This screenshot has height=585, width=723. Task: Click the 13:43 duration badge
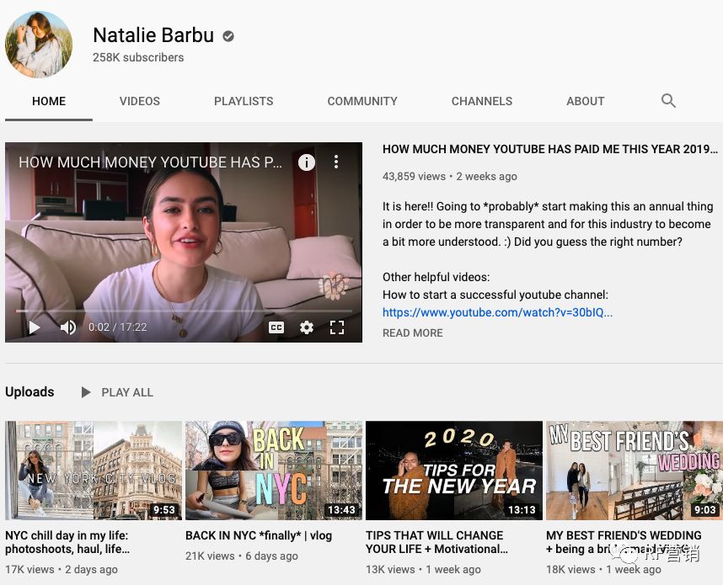pos(341,509)
